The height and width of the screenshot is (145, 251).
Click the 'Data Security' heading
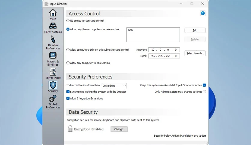pyautogui.click(x=83, y=112)
